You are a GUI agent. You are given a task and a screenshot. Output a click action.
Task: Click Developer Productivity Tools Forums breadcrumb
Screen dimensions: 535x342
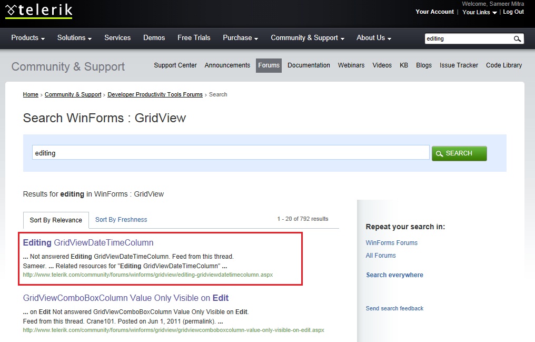(155, 94)
